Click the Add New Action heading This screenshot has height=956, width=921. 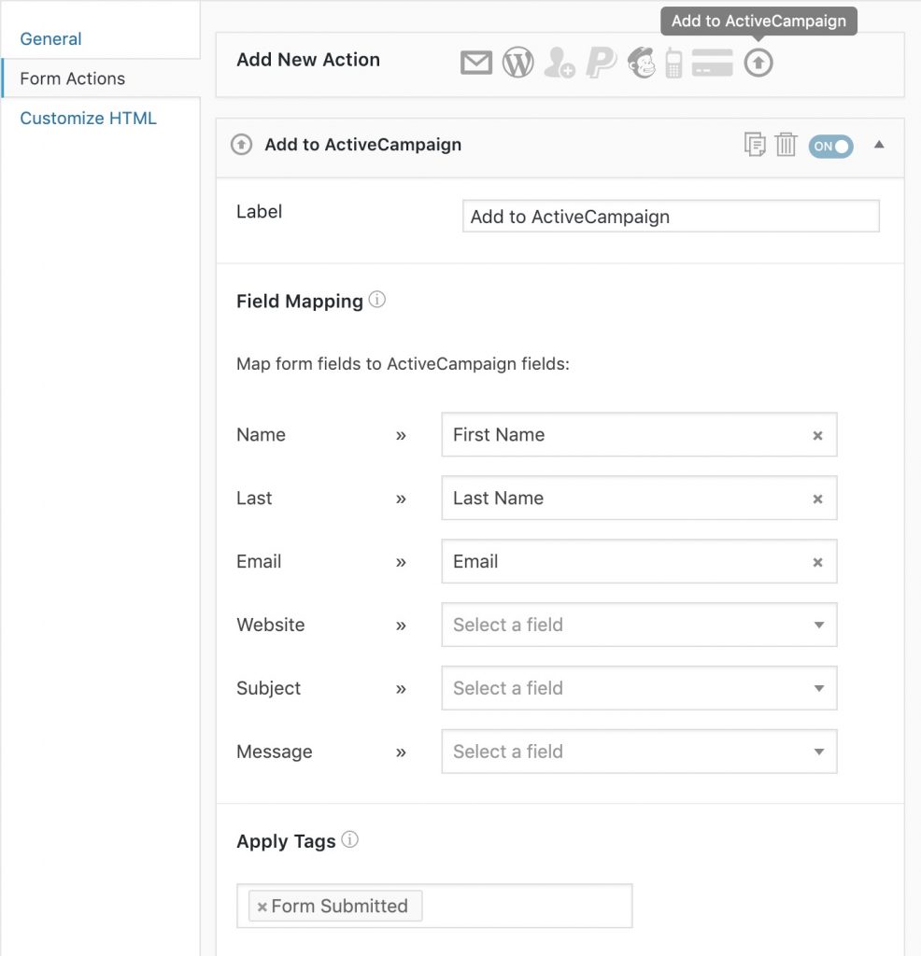(x=308, y=60)
